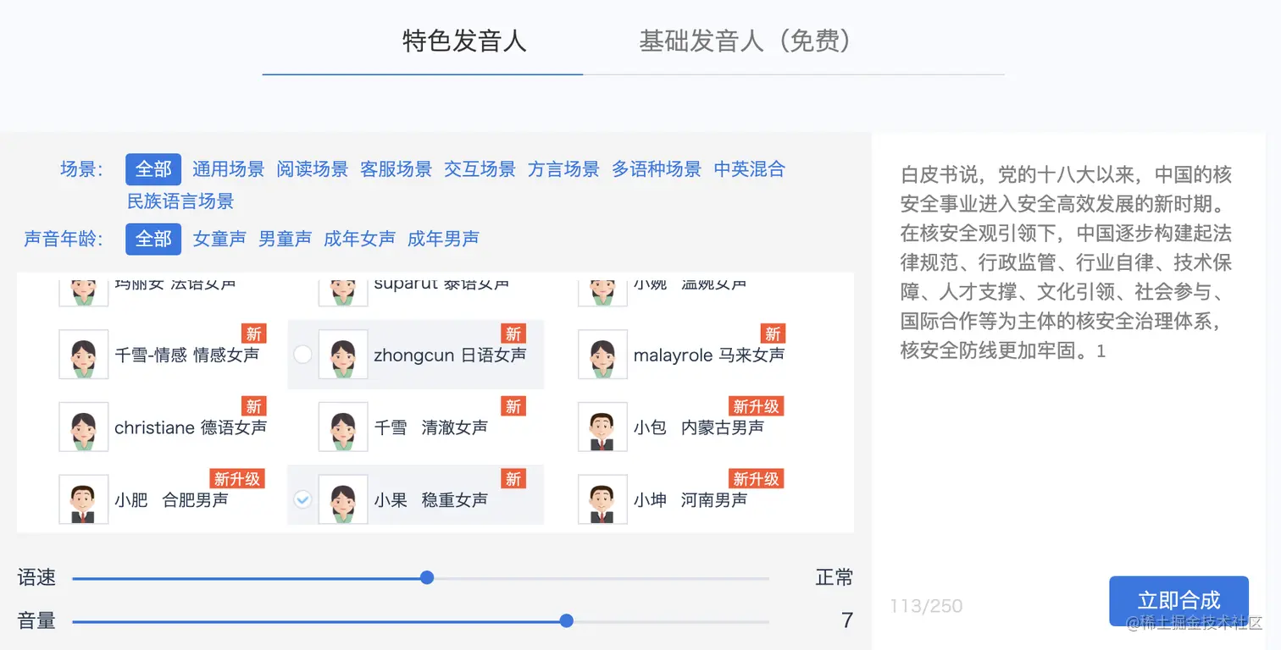Click the 小包 内蒙古男声 voice name
The image size is (1281, 650).
699,427
